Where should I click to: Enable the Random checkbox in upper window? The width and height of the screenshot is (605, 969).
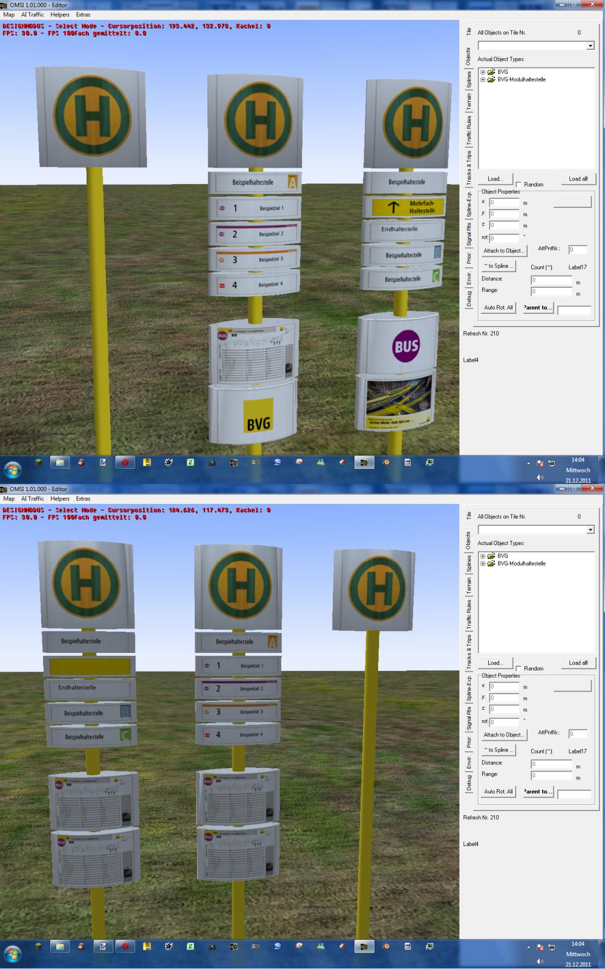point(518,185)
